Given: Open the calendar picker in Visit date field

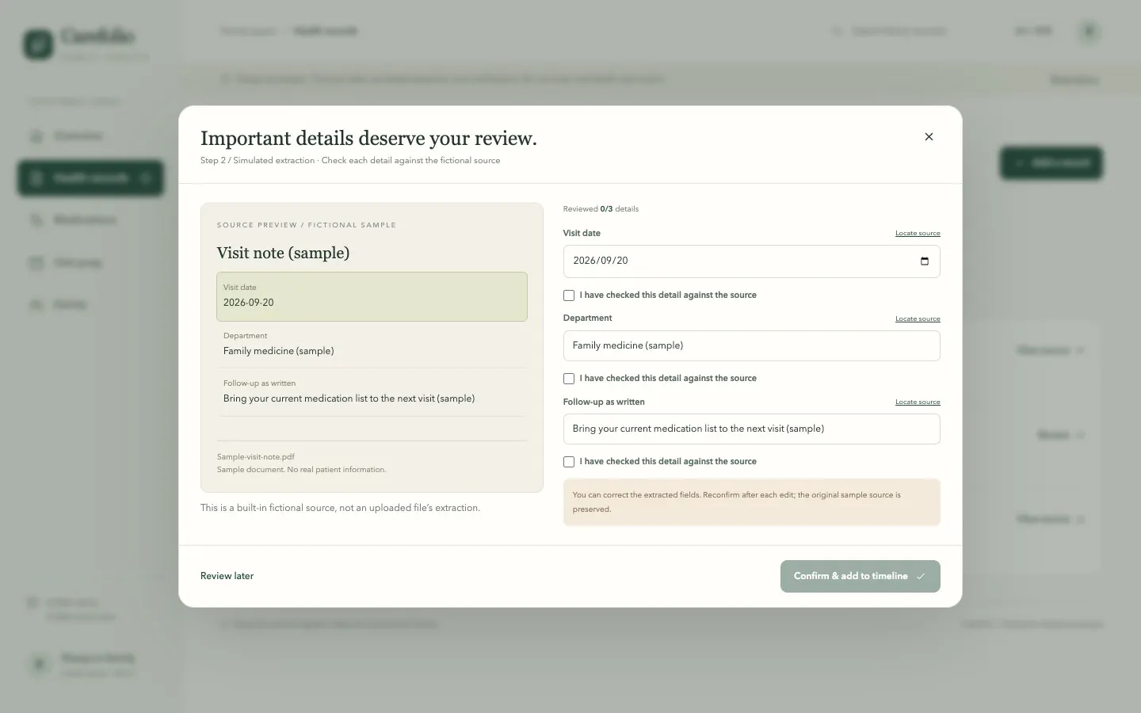Looking at the screenshot, I should 924,261.
